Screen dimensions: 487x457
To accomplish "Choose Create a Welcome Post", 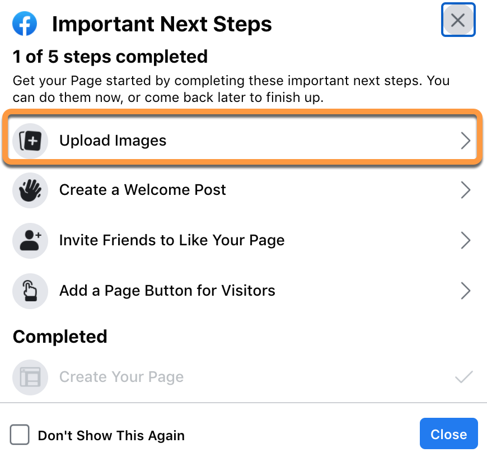I will (143, 190).
